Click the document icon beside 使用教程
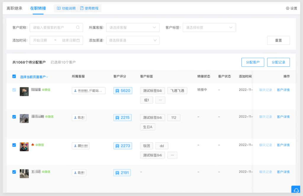 (82, 8)
